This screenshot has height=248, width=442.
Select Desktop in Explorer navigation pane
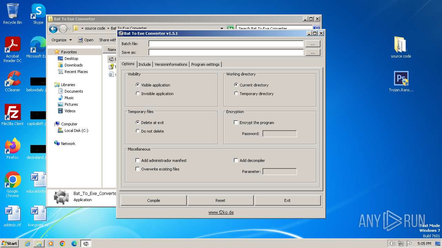pos(71,59)
